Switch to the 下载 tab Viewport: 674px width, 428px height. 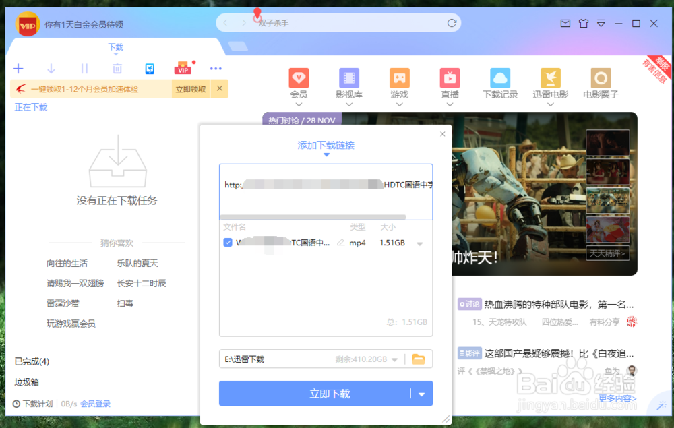point(116,47)
